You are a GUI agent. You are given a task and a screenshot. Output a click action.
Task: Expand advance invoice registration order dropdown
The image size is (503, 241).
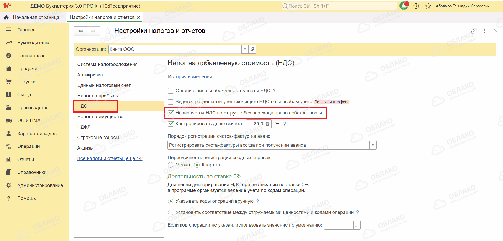pos(373,145)
